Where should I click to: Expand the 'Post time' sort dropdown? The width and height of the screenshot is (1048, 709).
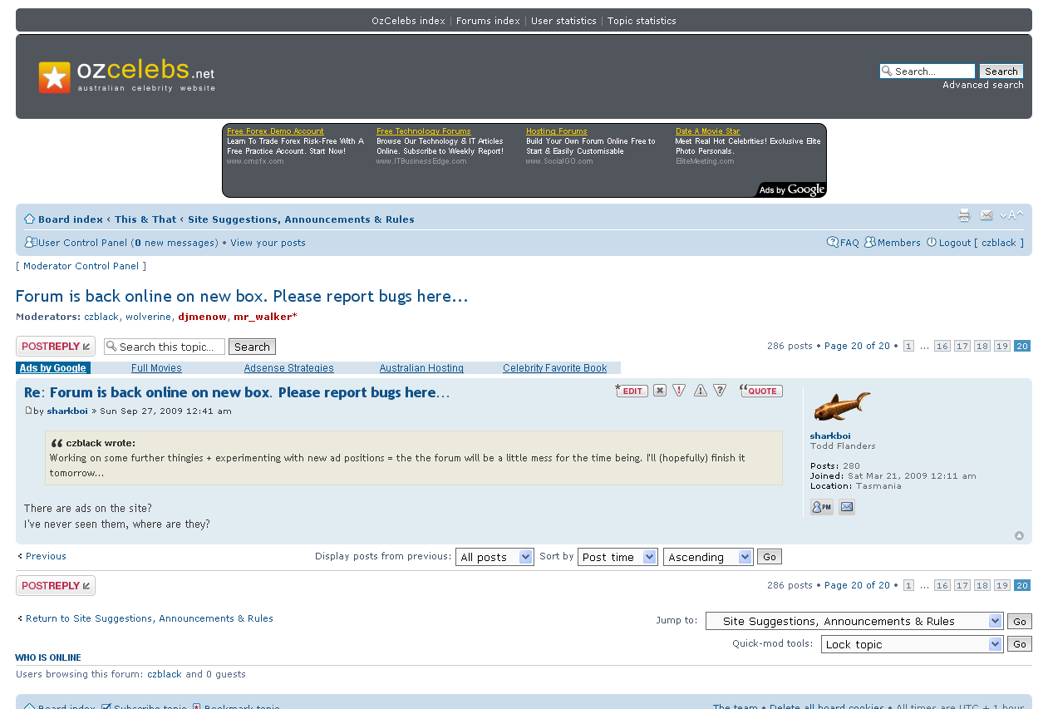(x=617, y=557)
